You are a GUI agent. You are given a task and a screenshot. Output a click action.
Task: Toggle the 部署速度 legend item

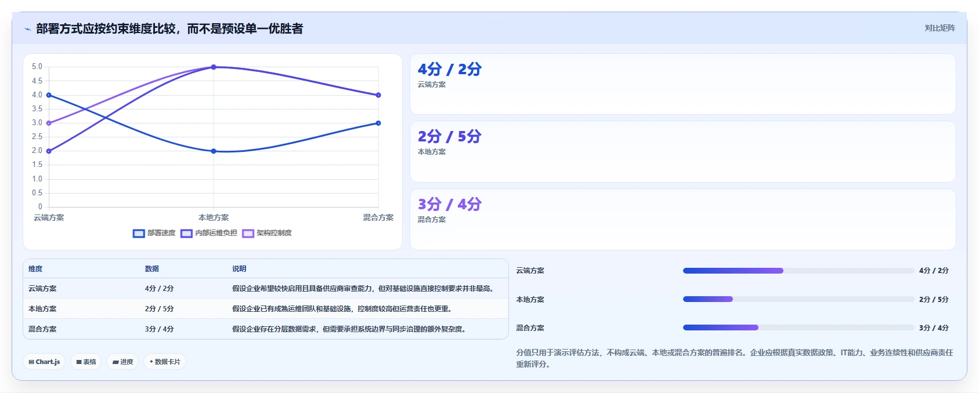(x=154, y=233)
